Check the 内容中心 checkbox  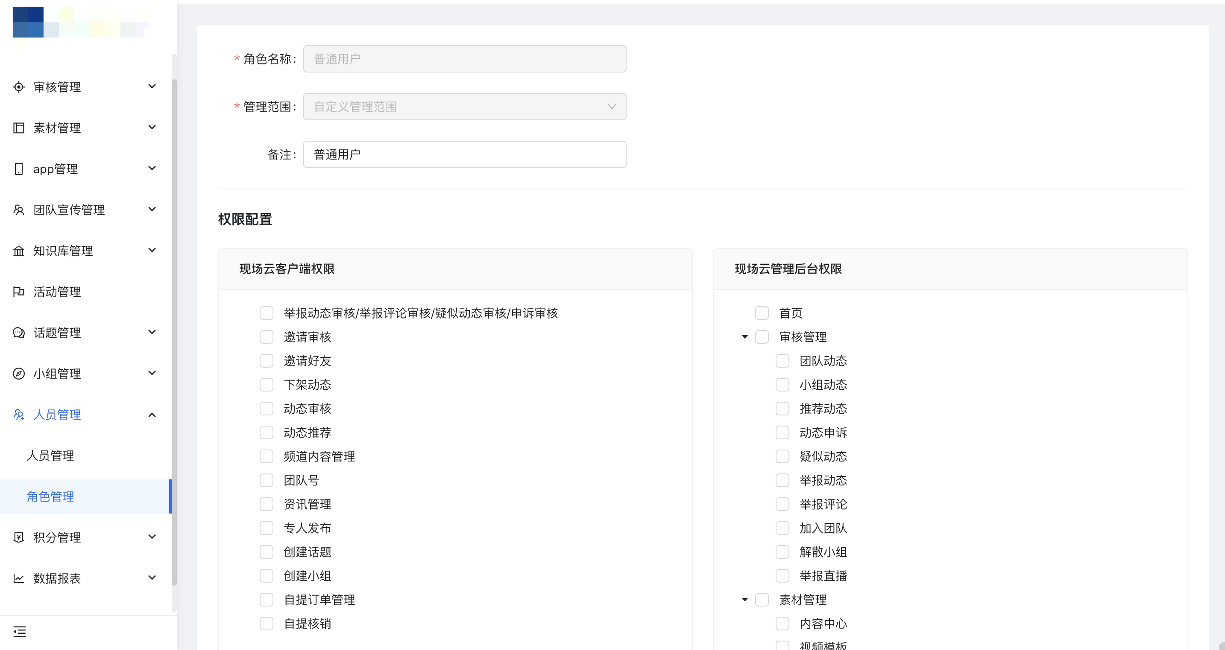pos(782,624)
